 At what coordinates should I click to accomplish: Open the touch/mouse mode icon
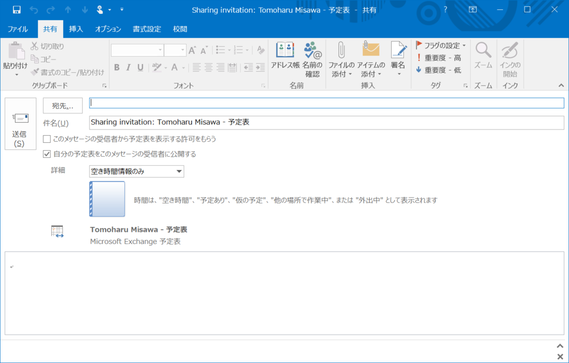click(x=100, y=10)
